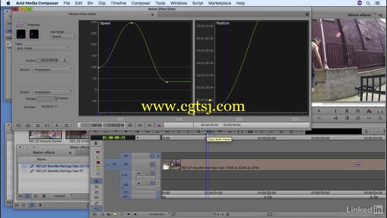Image resolution: width=387 pixels, height=218 pixels.
Task: Click the purple add keyframe triangle button
Action: coord(159,125)
